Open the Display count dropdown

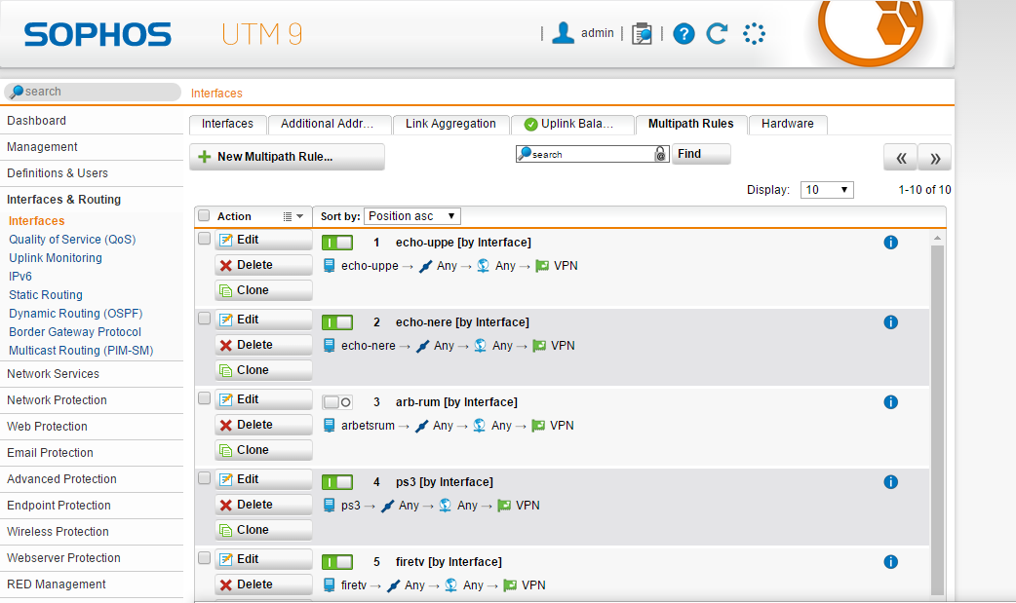(x=826, y=189)
